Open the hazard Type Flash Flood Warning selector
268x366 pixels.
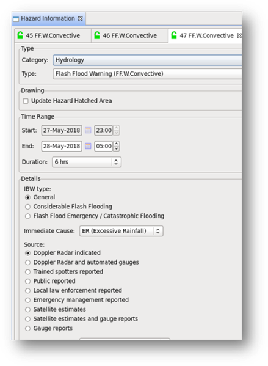coord(147,74)
